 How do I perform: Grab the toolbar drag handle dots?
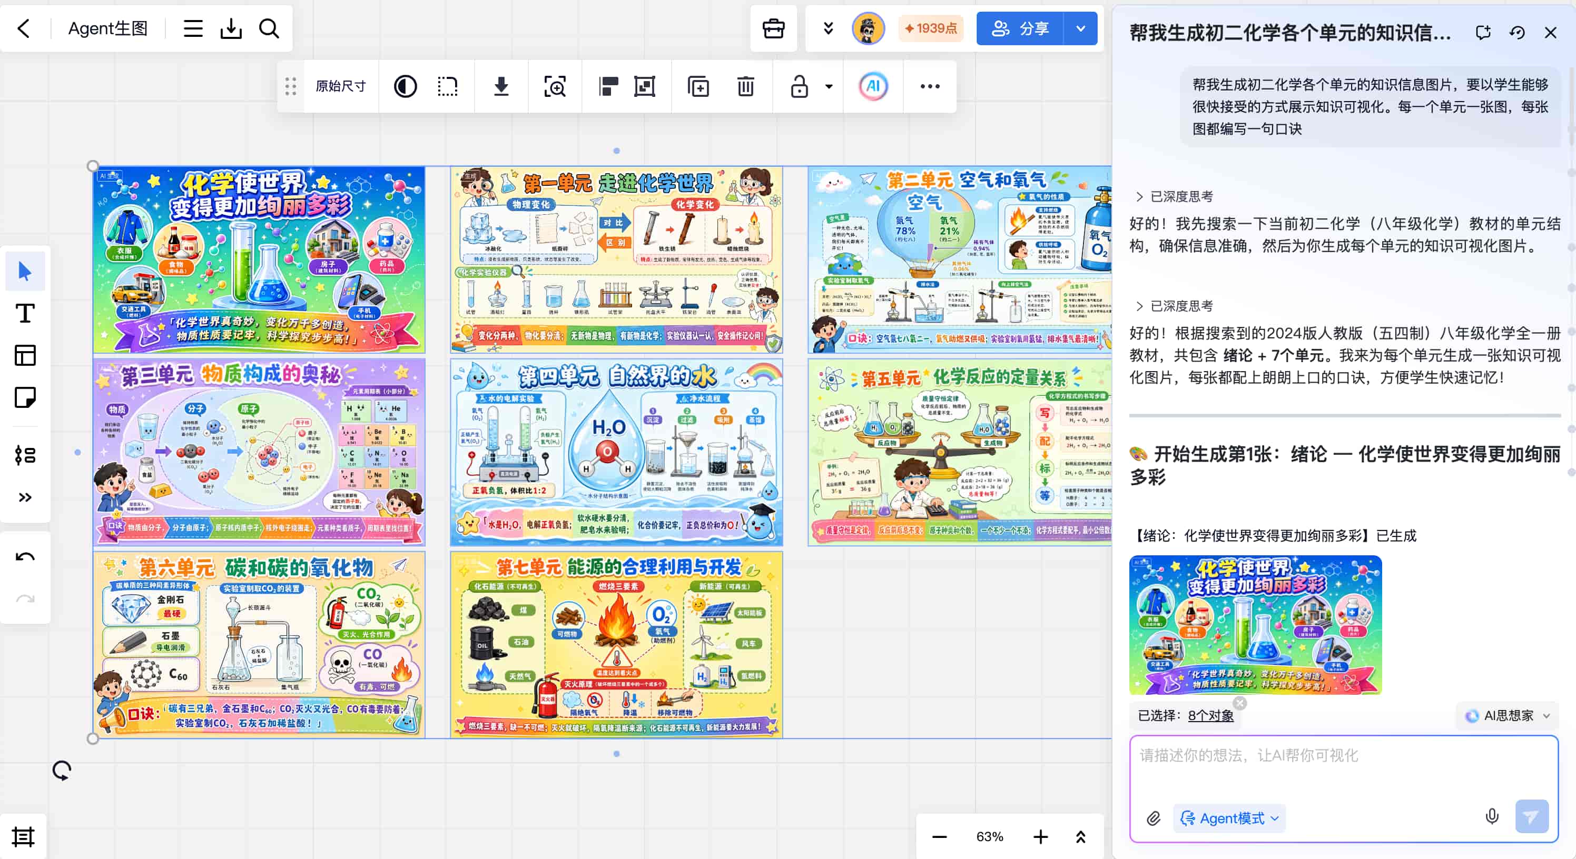point(291,86)
